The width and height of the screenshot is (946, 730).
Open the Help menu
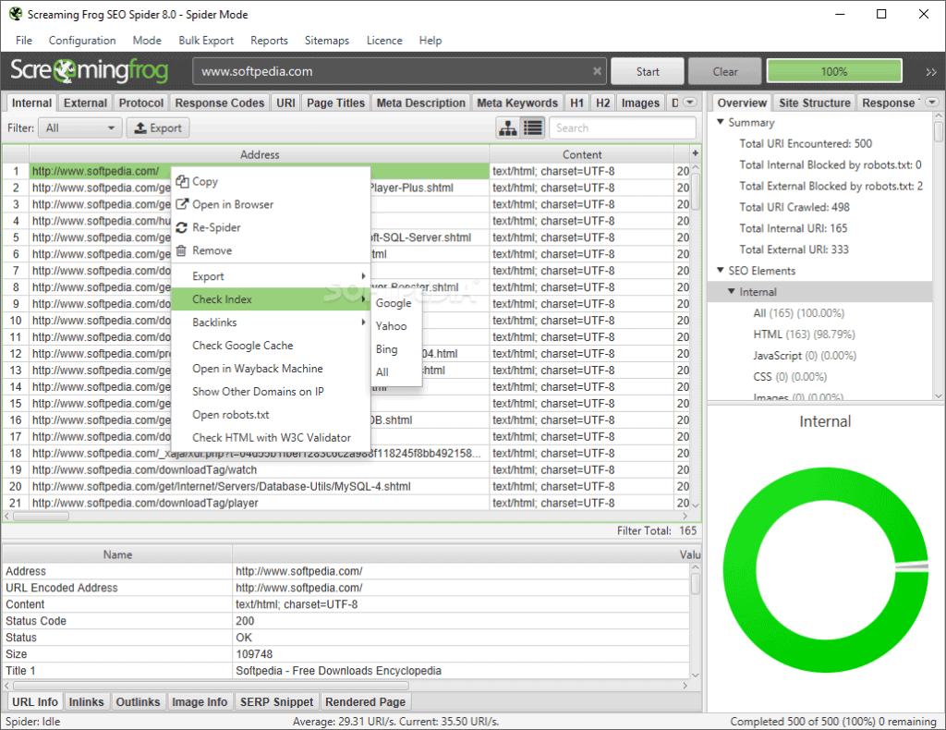tap(431, 41)
